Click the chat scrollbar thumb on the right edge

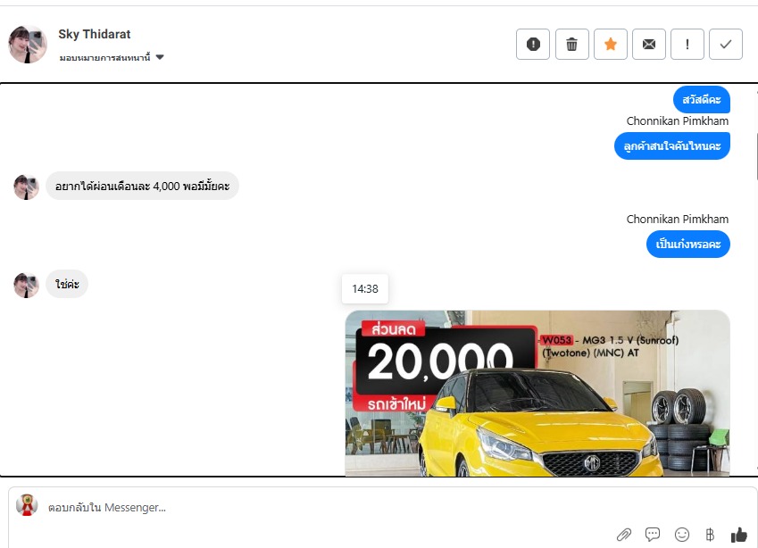pos(755,155)
